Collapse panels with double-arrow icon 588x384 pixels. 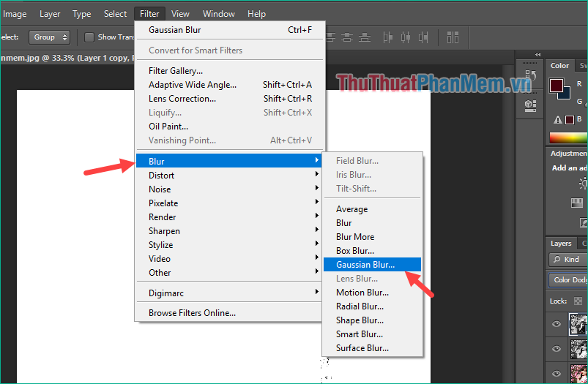point(538,54)
